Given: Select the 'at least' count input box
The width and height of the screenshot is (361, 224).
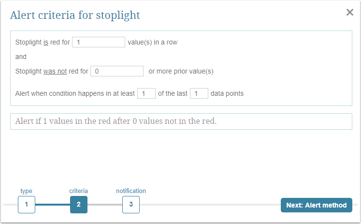Looking at the screenshot, I should click(146, 93).
